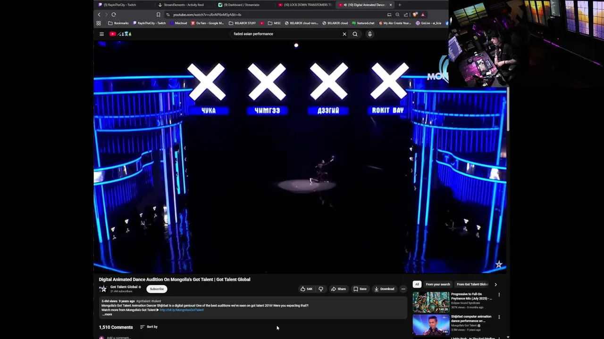This screenshot has width=604, height=339.
Task: Open featured.chat bookmark
Action: (363, 23)
